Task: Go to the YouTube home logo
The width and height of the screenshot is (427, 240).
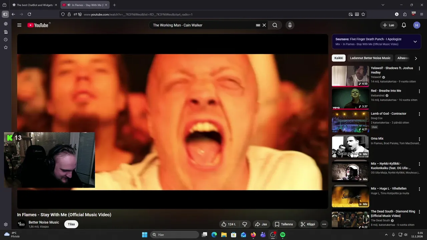Action: (x=38, y=25)
